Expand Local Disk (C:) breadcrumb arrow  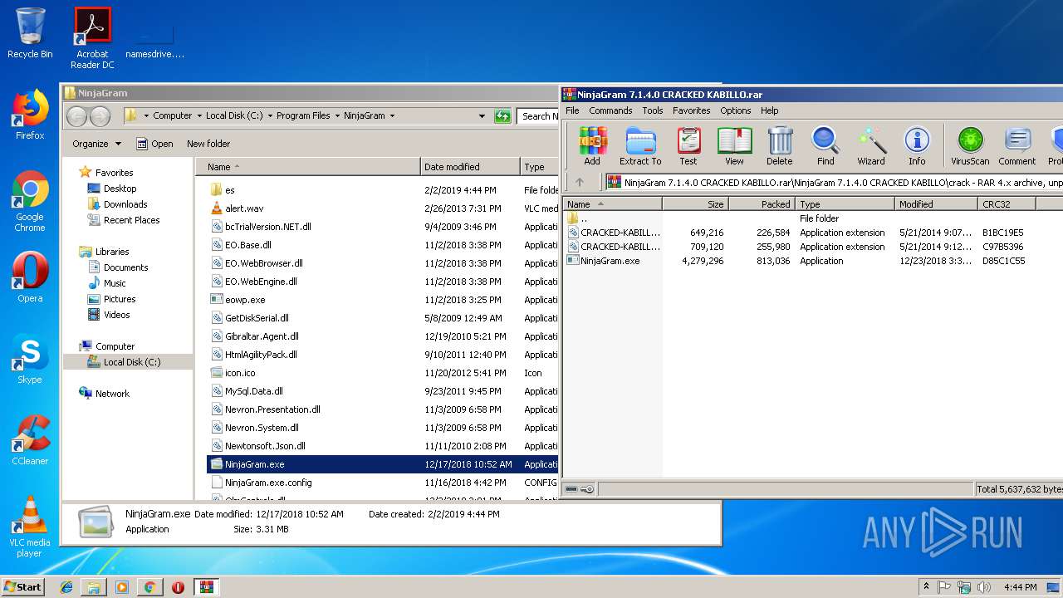pos(270,116)
